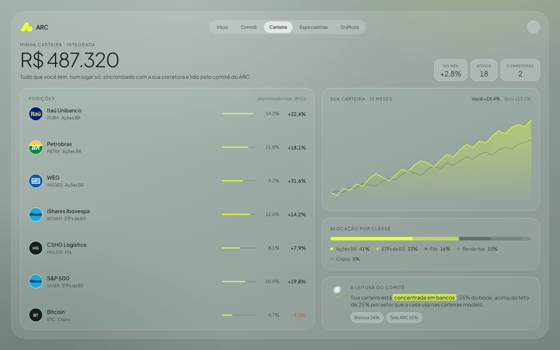The height and width of the screenshot is (350, 560).
Task: Click the +18,1% return for Petrobras
Action: [x=297, y=148]
